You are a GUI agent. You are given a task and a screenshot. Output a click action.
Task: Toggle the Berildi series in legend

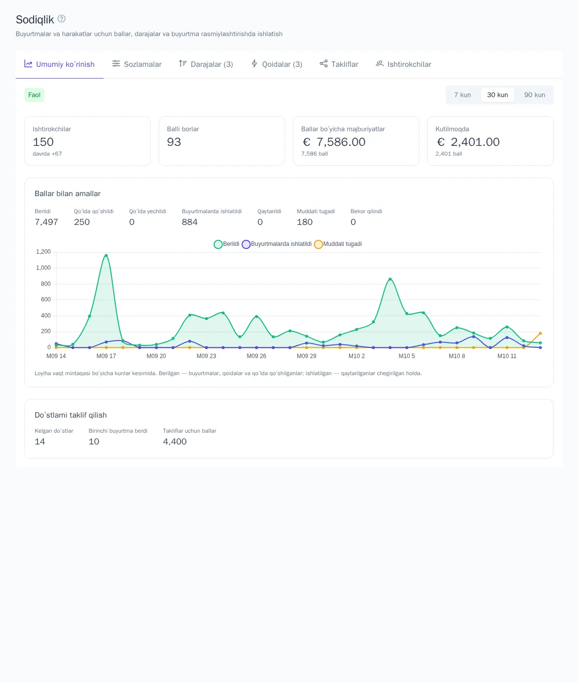227,244
